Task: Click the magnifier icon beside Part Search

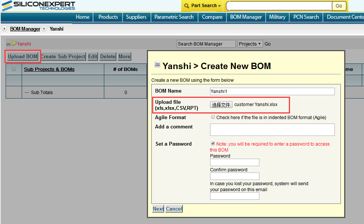Action: click(186, 6)
